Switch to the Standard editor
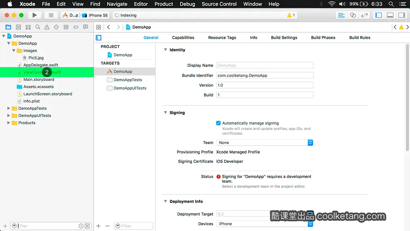Screen dimensions: 410x231 pyautogui.click(x=341, y=15)
